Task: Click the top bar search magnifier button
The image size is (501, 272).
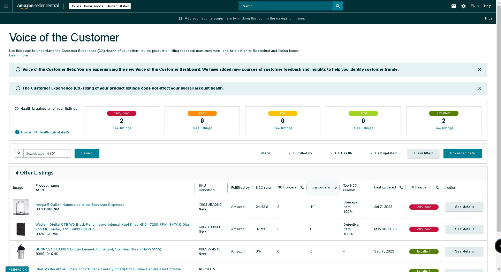Action: 338,6
